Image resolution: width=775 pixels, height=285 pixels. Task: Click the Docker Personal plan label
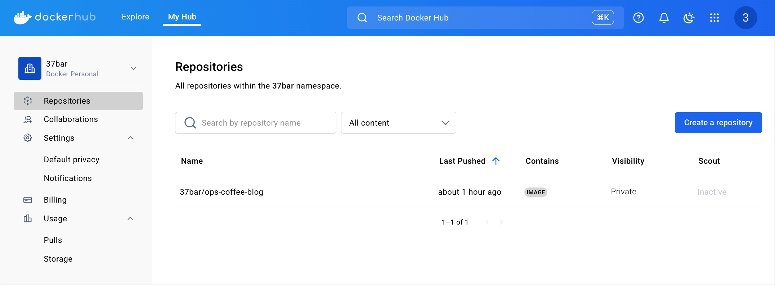click(72, 74)
